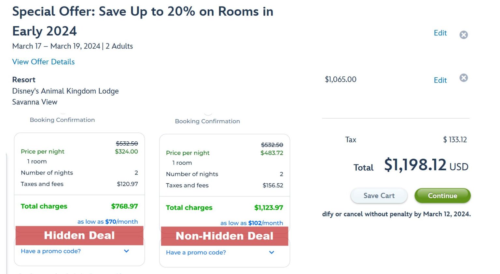Click Edit beside the $1,065.00 resort price
The image size is (500, 274).
(x=440, y=80)
